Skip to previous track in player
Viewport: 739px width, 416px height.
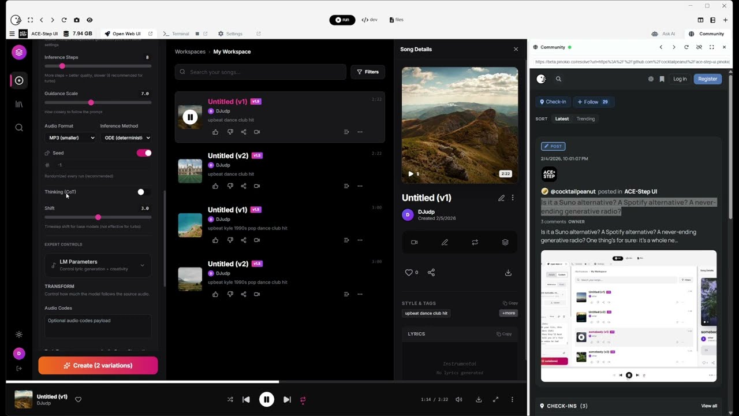246,399
